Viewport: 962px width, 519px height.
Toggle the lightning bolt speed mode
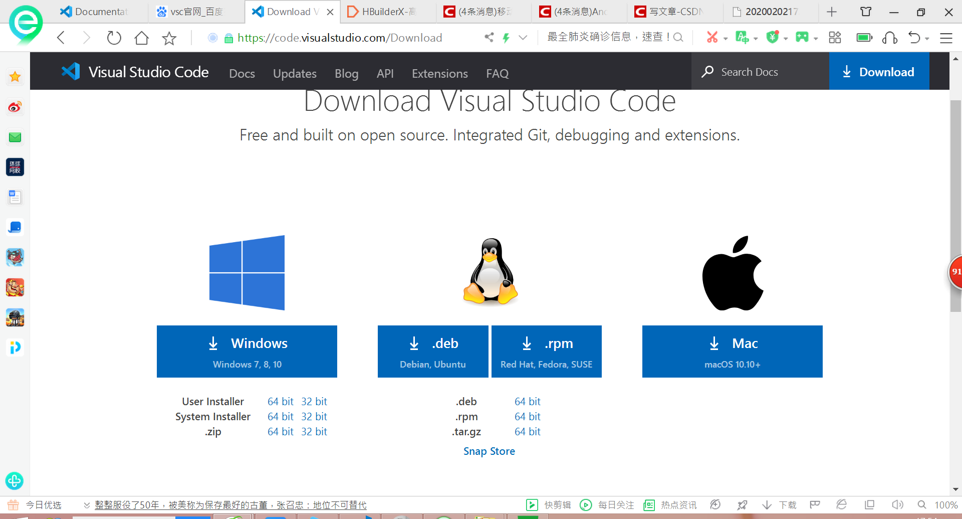pyautogui.click(x=506, y=37)
